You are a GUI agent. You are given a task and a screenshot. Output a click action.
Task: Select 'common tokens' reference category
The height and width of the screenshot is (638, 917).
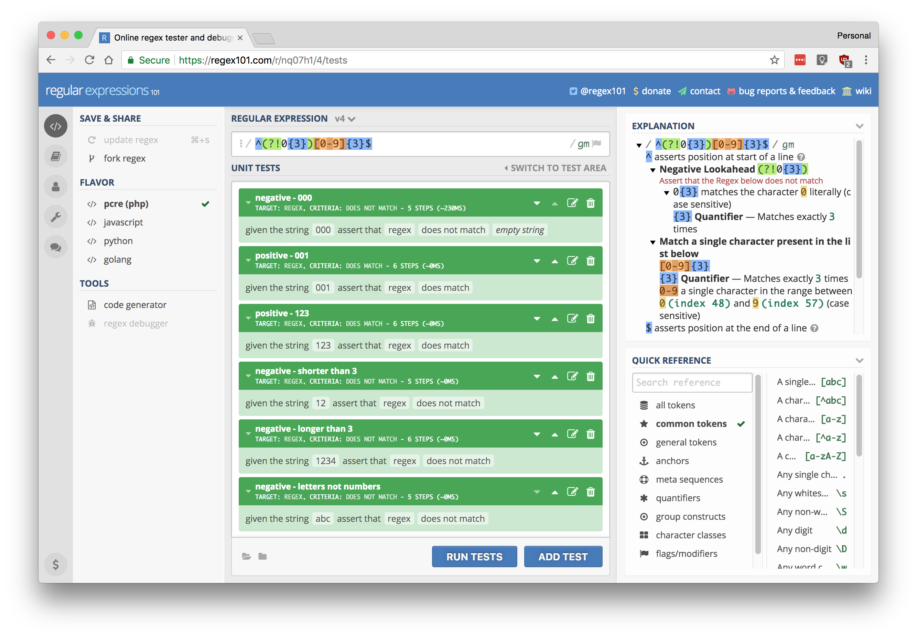[692, 424]
